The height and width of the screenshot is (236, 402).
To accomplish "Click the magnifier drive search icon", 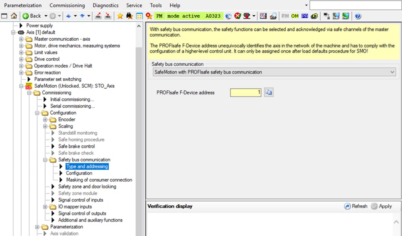I will (273, 16).
